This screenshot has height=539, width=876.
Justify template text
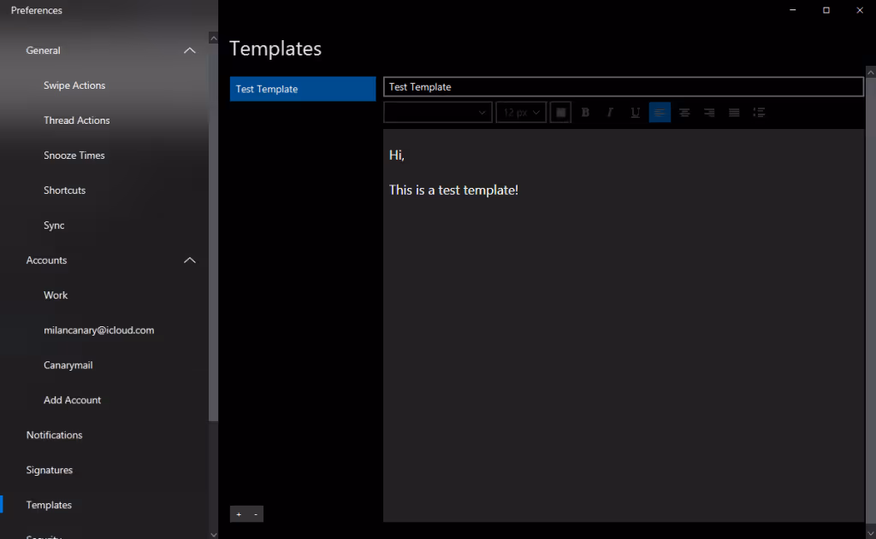pos(734,112)
